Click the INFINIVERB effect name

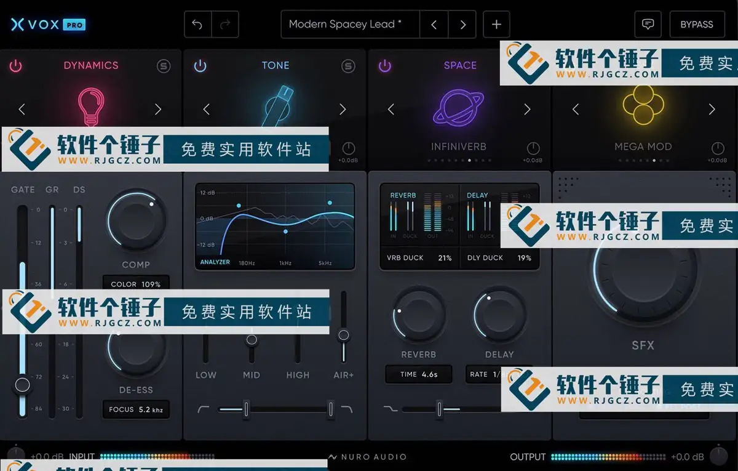459,147
